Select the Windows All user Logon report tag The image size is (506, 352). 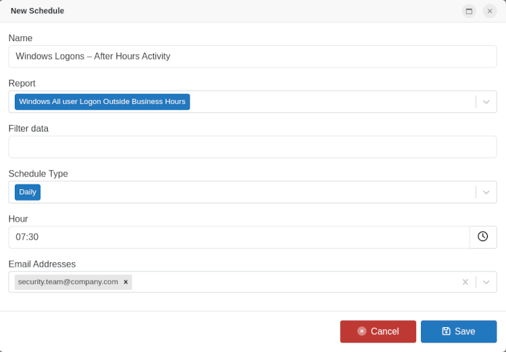102,102
